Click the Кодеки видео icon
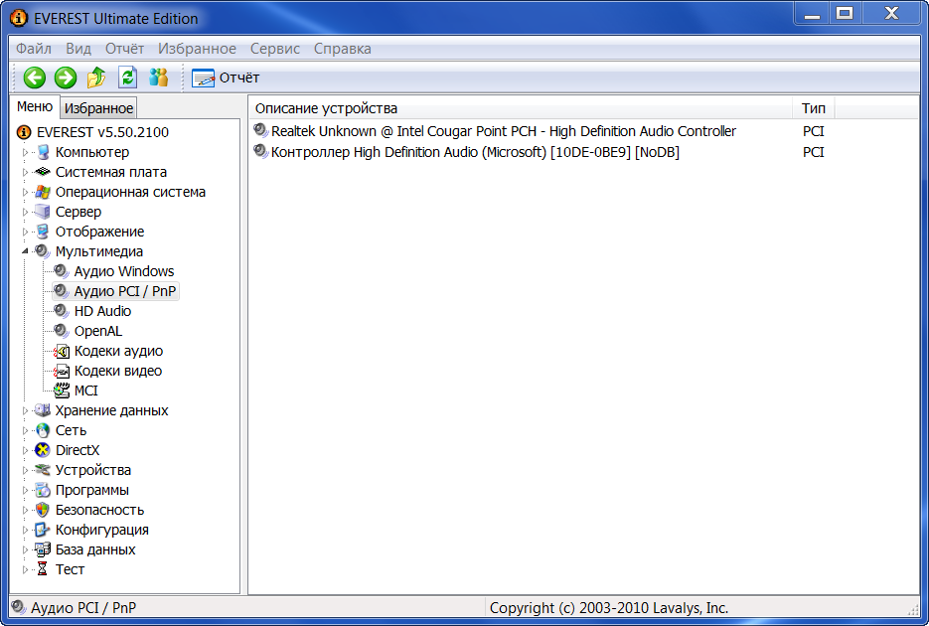This screenshot has width=929, height=626. [62, 371]
